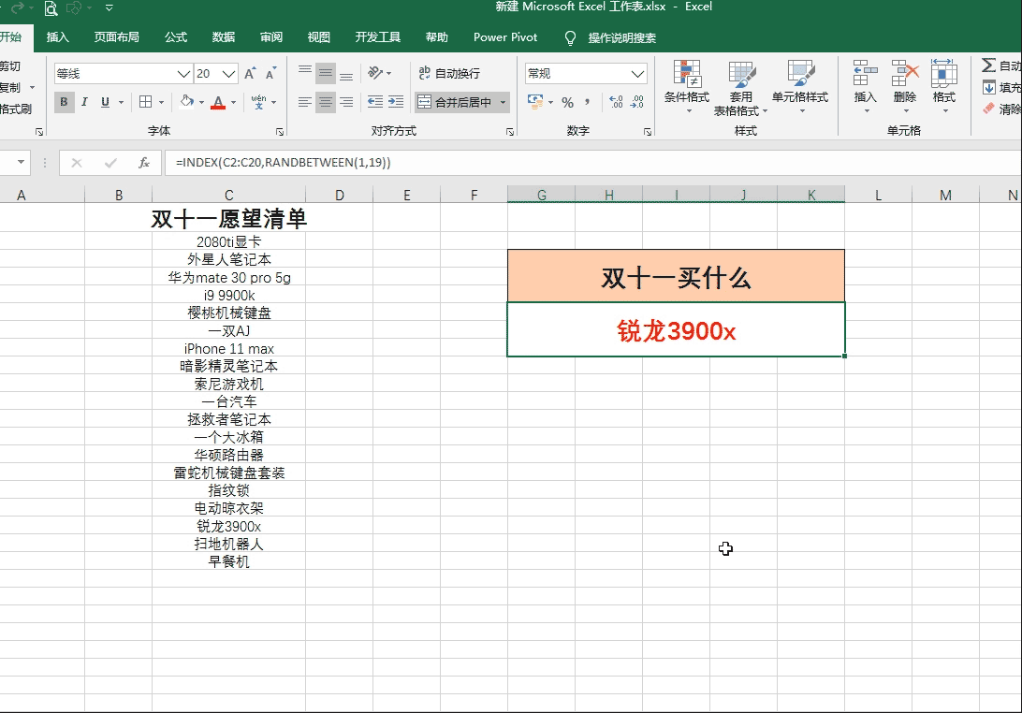Toggle Bold formatting button
This screenshot has width=1022, height=713.
64,102
